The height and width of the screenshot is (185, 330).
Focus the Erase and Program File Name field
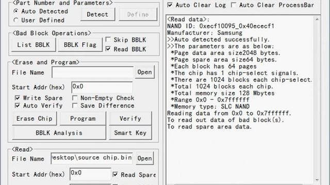tap(93, 72)
